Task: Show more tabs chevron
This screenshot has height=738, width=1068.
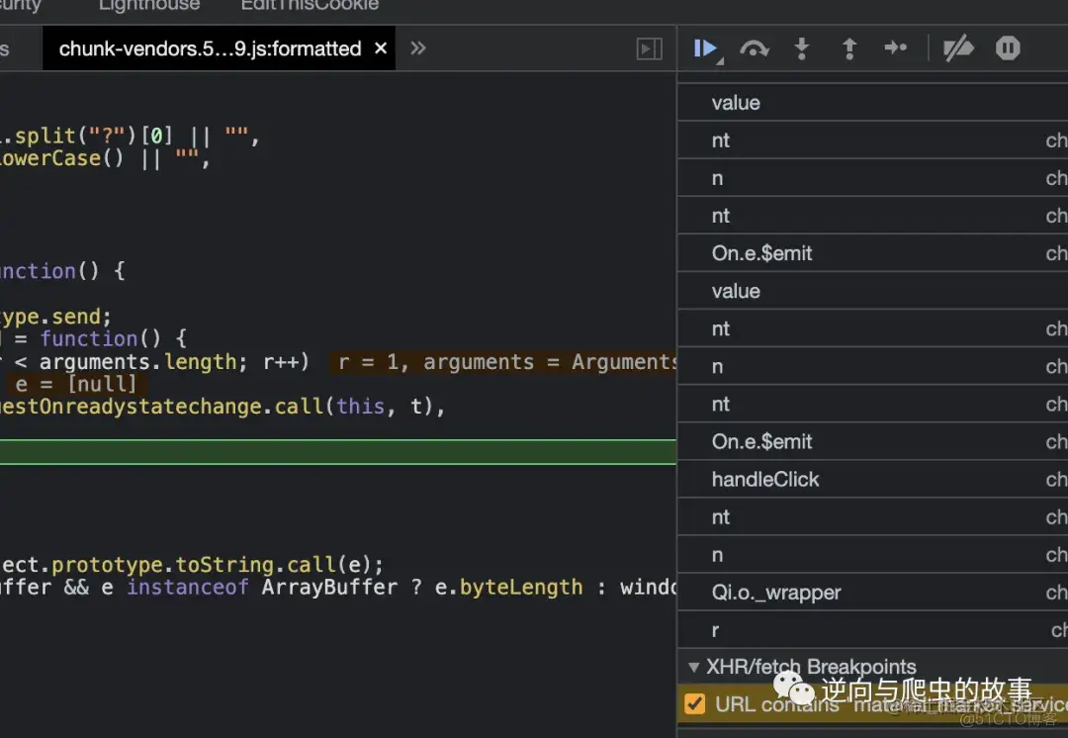Action: 417,47
